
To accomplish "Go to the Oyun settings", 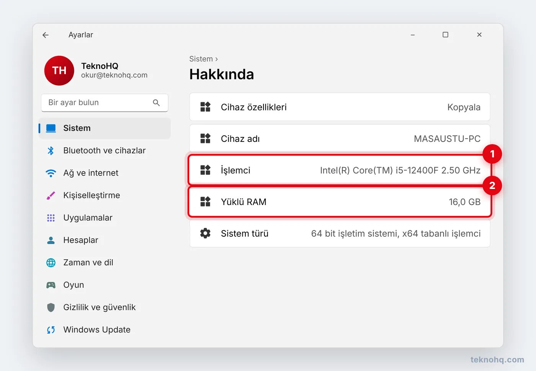I will pyautogui.click(x=105, y=285).
